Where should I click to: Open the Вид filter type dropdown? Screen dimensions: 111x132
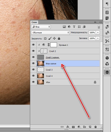click(x=41, y=27)
